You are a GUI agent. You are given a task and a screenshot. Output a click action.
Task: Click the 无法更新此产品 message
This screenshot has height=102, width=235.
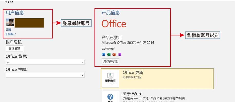click(132, 78)
